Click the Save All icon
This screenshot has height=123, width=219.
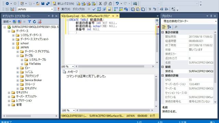pyautogui.click(x=48, y=3)
